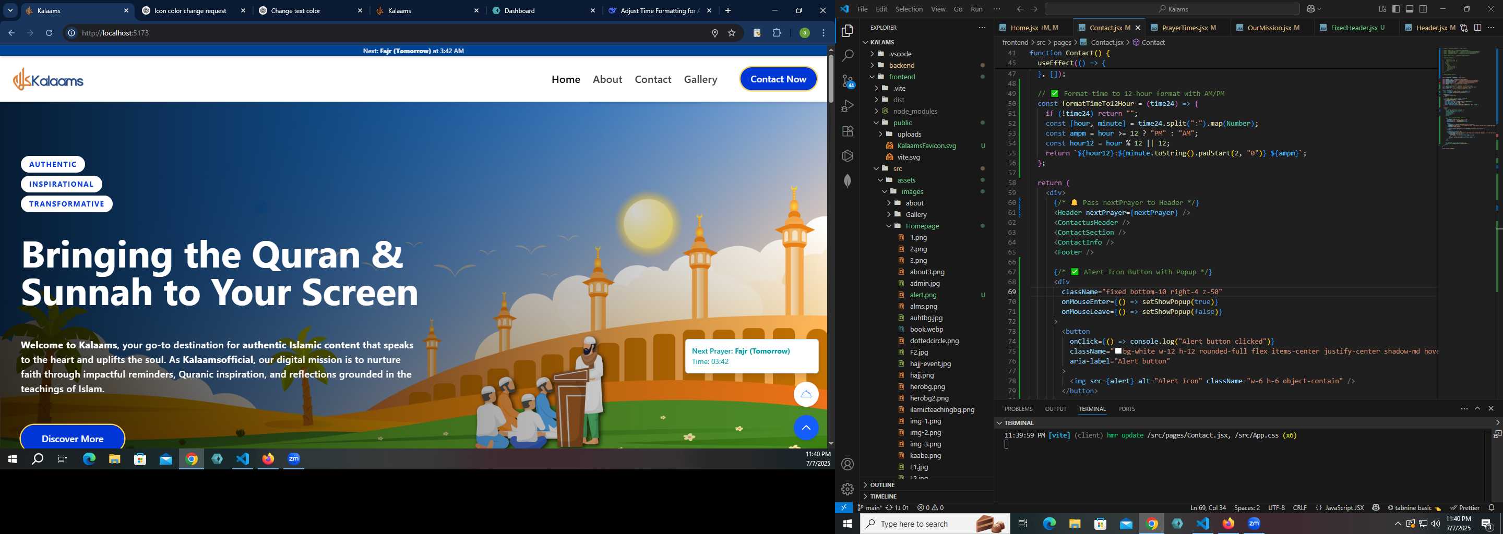Split the editor to the right
Image resolution: width=1503 pixels, height=534 pixels.
tap(1477, 28)
